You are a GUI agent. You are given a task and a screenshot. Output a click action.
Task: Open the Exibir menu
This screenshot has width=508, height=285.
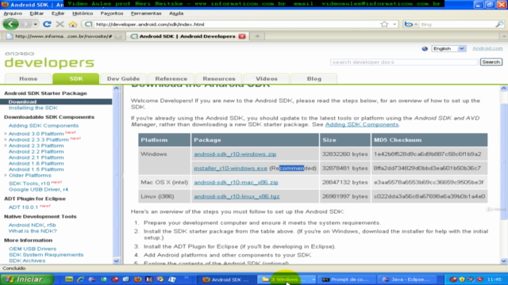[x=58, y=13]
